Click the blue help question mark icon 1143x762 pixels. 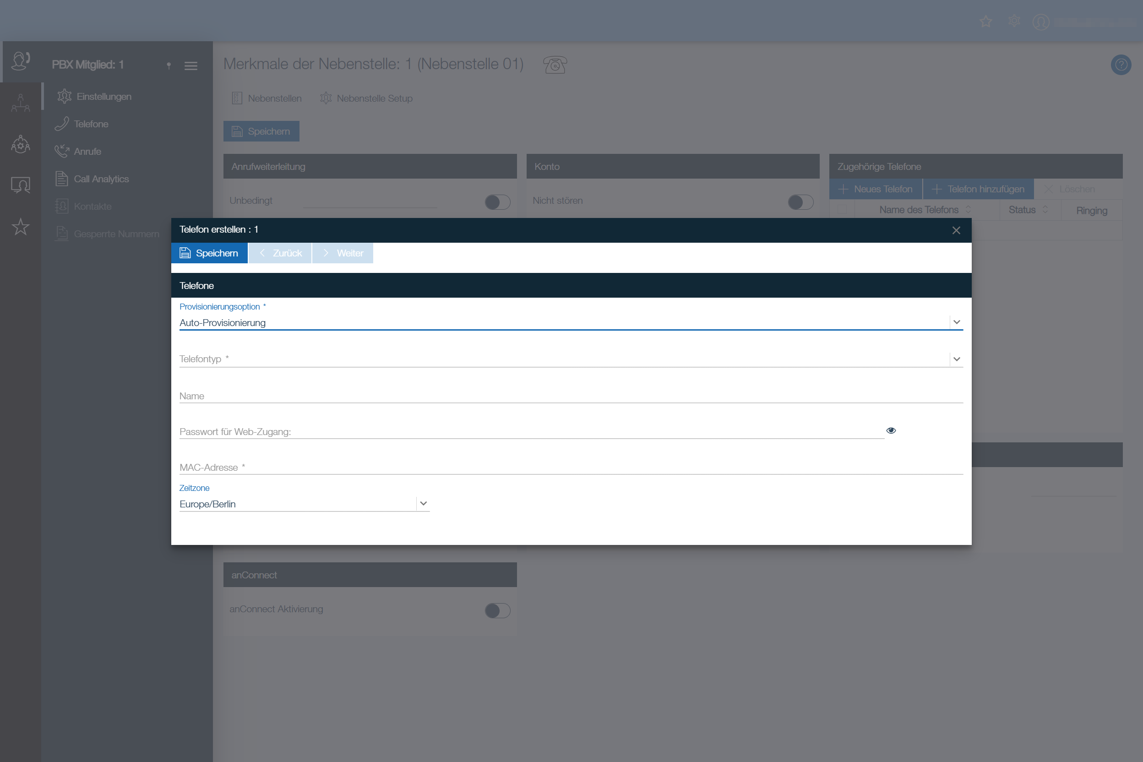point(1121,65)
